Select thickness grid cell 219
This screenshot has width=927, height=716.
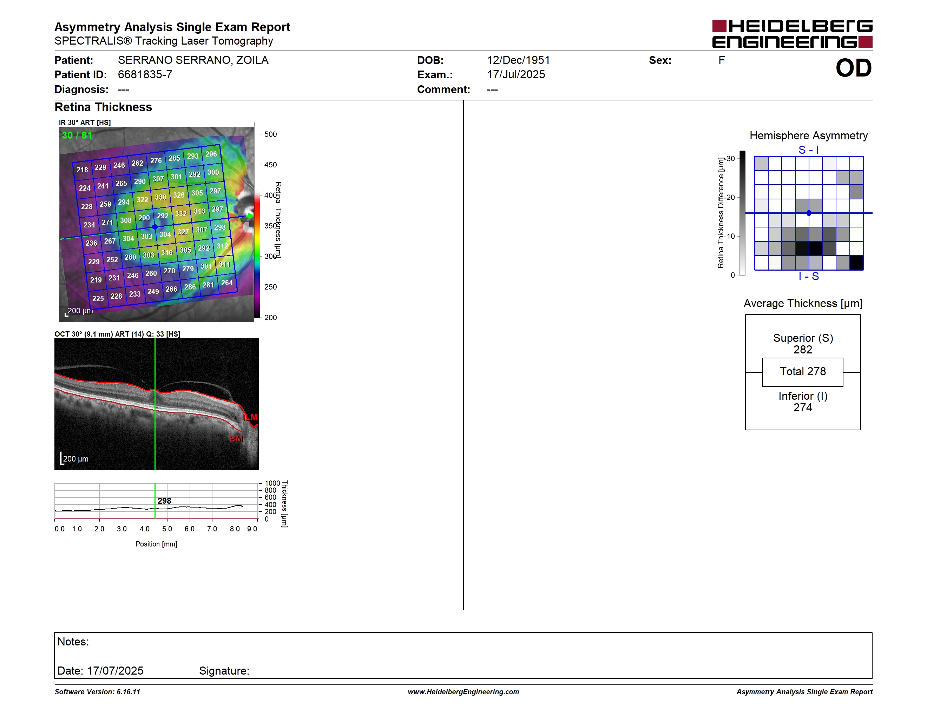coord(96,280)
